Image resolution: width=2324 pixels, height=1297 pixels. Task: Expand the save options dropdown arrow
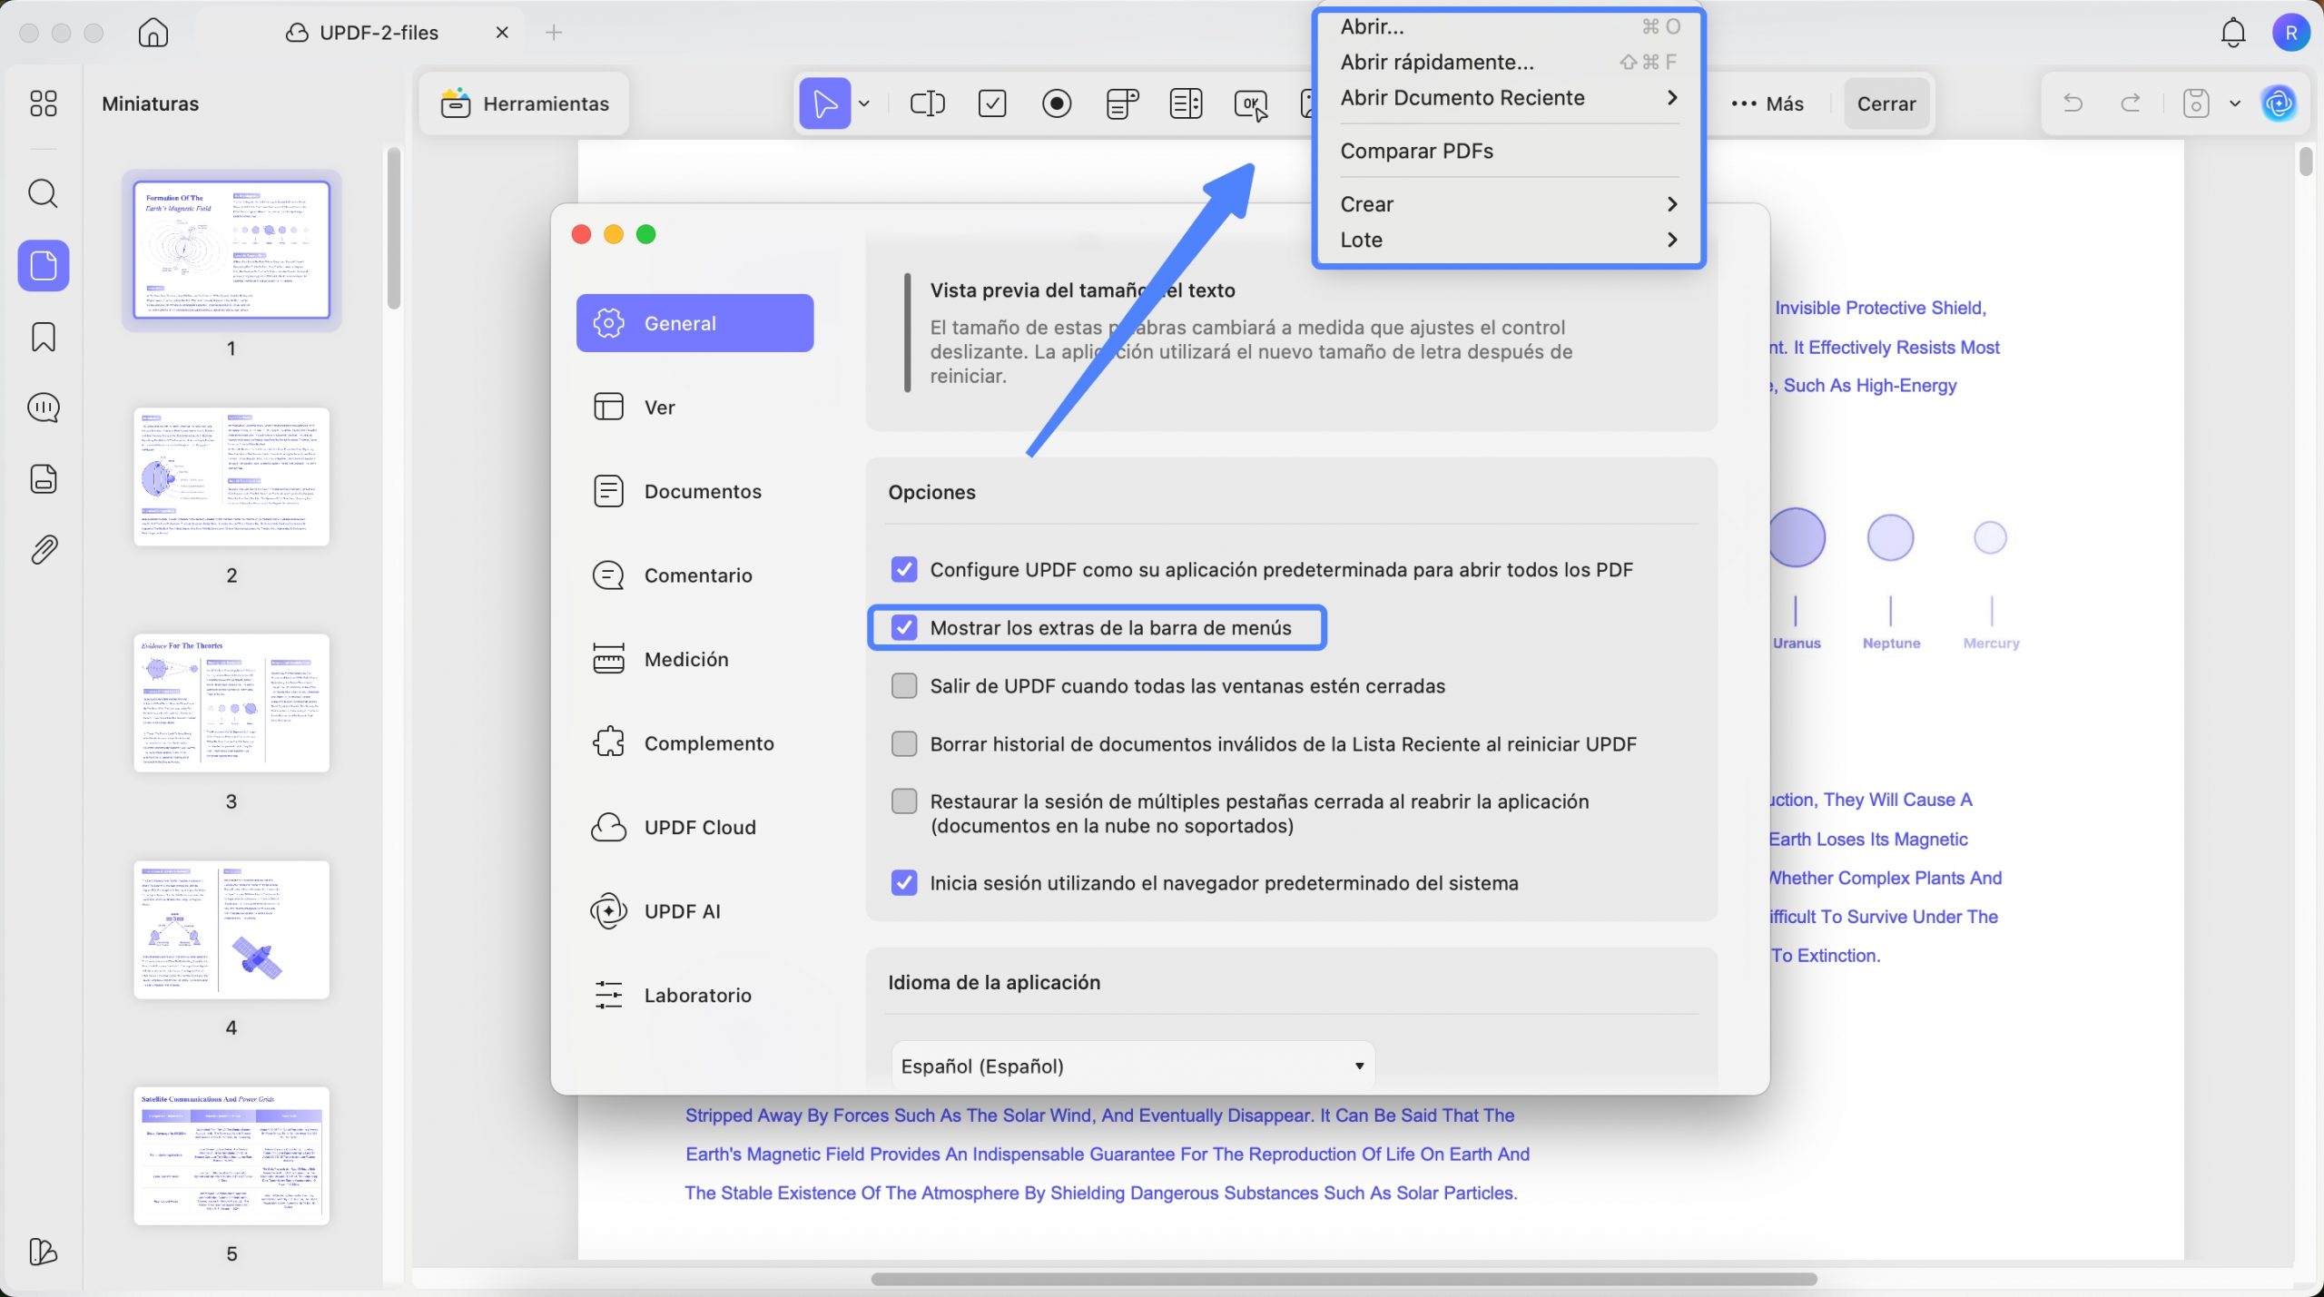(2235, 103)
